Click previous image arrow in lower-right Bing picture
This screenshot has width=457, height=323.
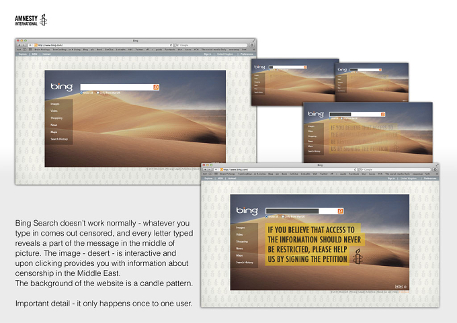[x=397, y=287]
